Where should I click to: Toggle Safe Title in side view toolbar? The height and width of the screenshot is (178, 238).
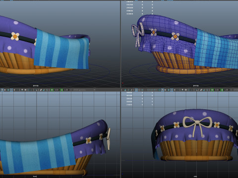point(155,90)
